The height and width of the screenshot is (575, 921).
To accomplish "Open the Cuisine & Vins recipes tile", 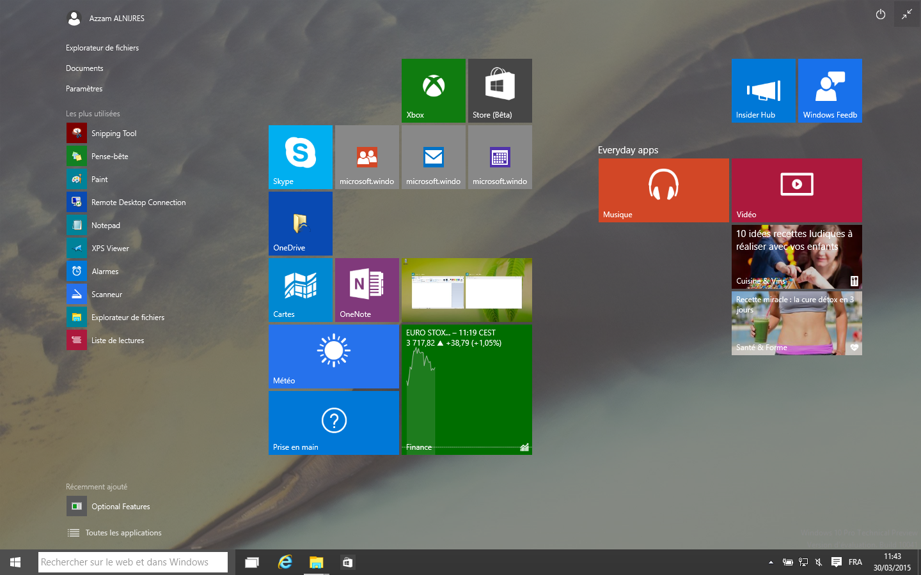I will pyautogui.click(x=797, y=257).
